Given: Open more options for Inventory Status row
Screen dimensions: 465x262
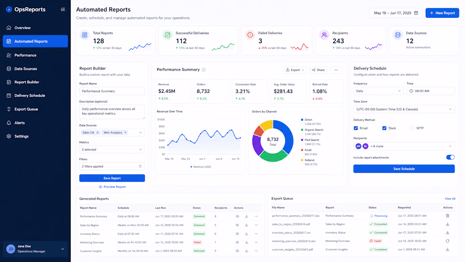Looking at the screenshot, I should pos(256,234).
